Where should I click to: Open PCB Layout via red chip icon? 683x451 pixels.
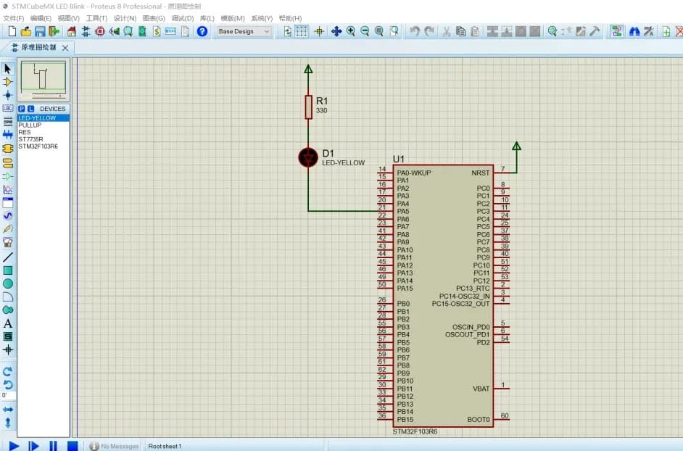click(100, 31)
